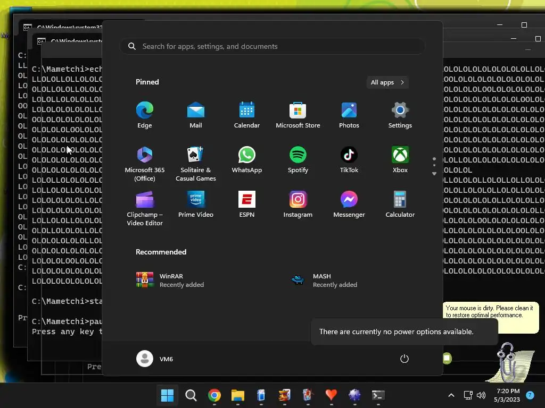
Task: Open File Explorer from the taskbar
Action: tap(238, 395)
